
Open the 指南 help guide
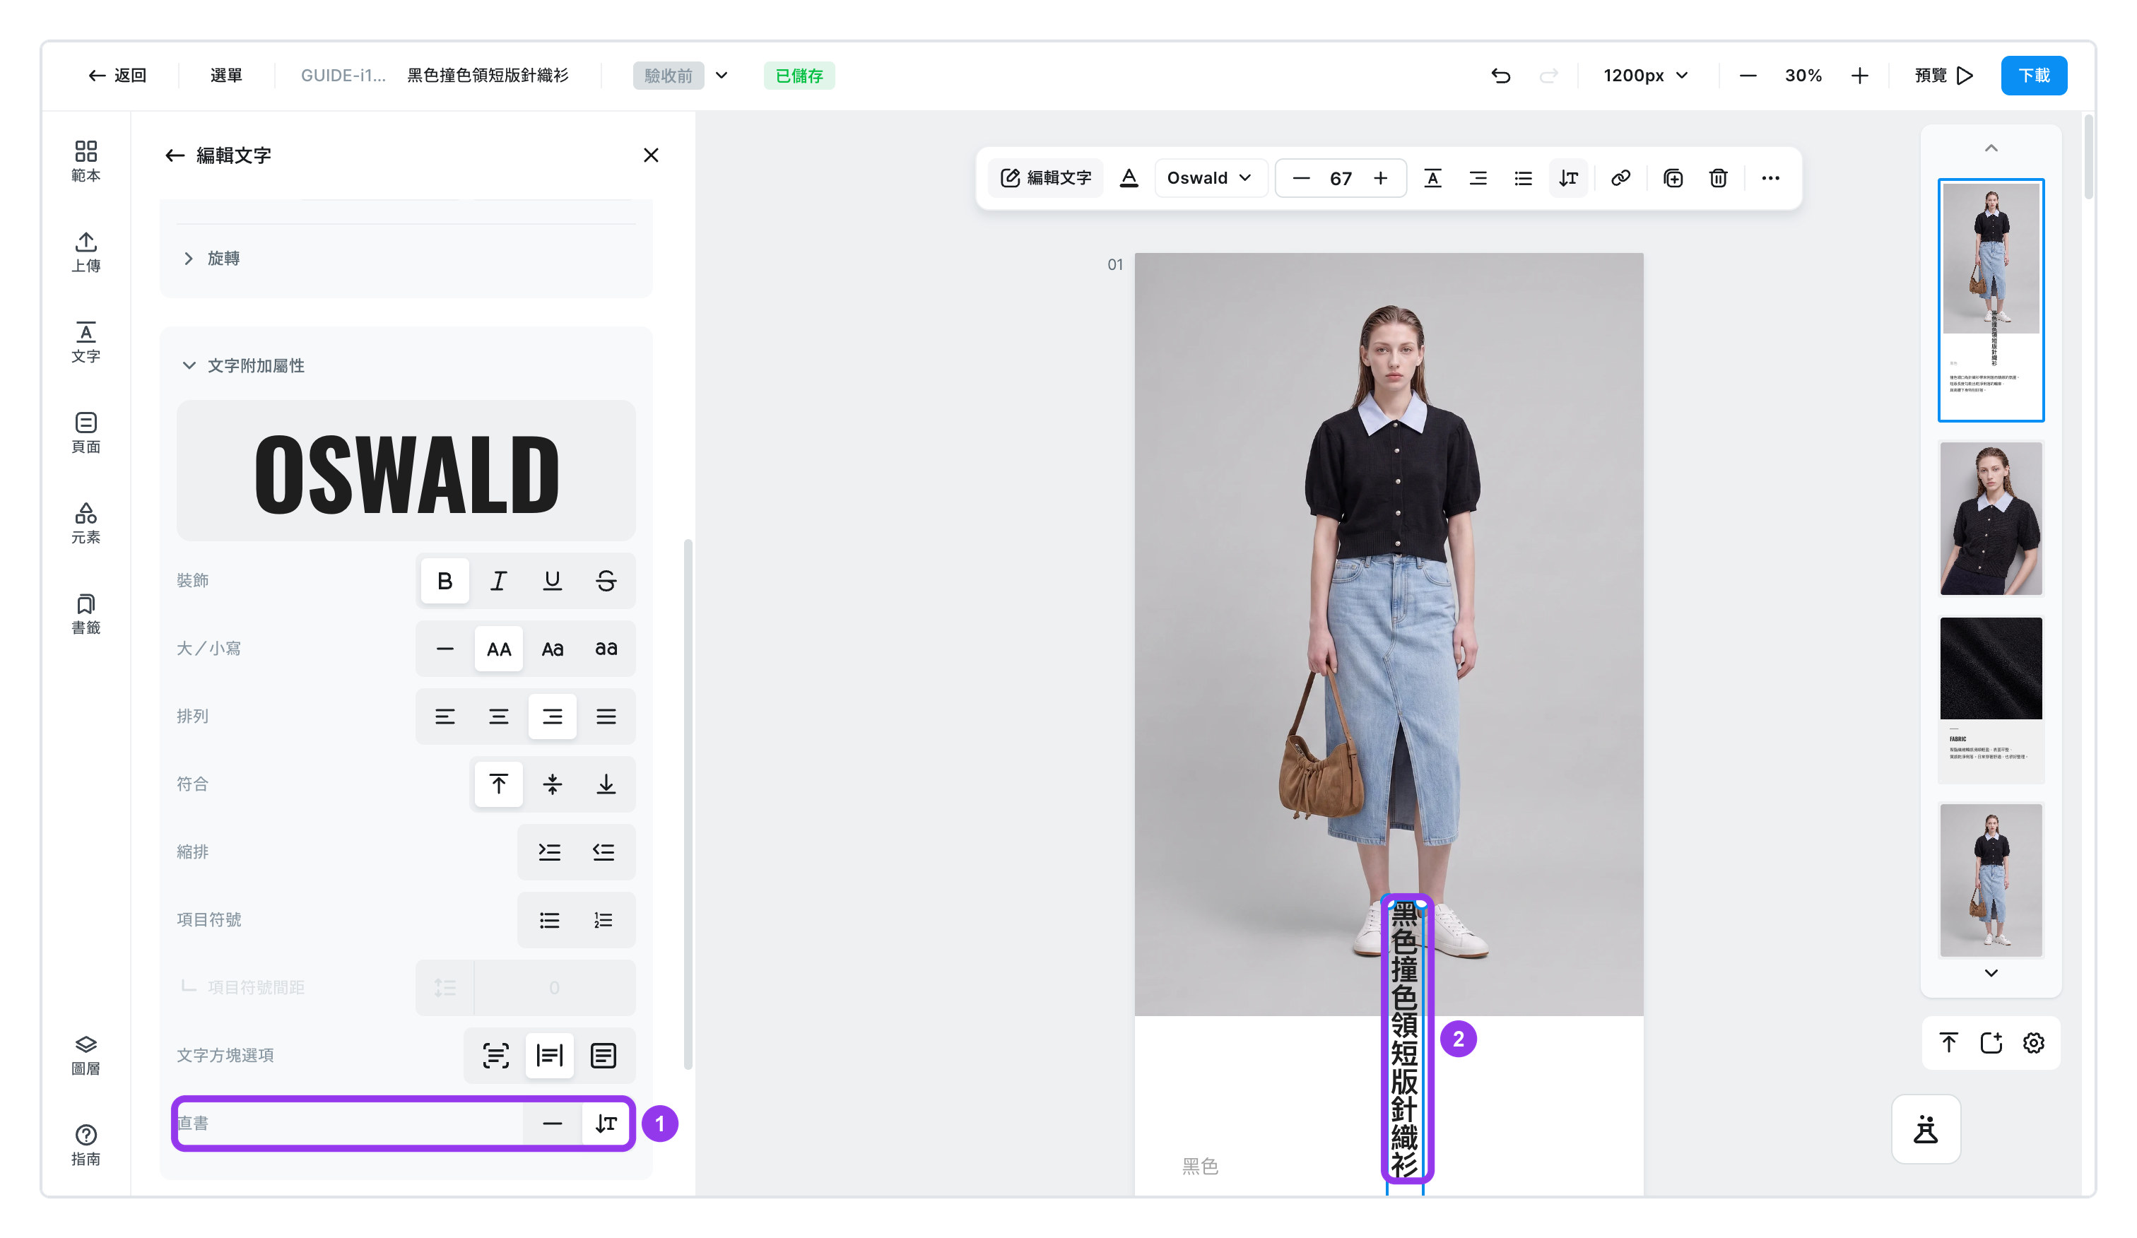coord(86,1145)
